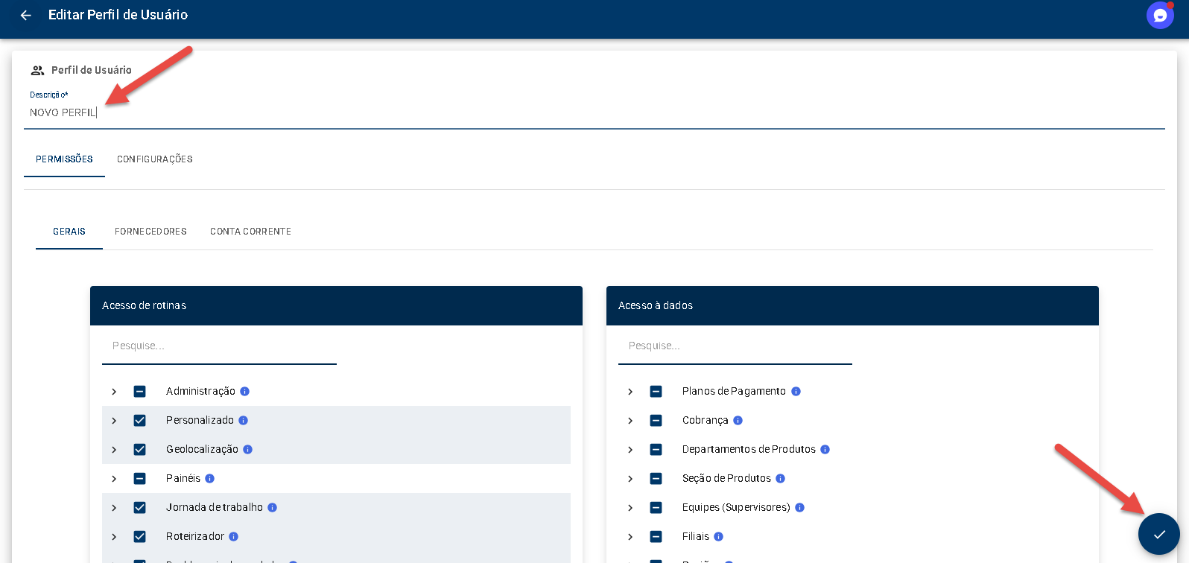Click the Acesso de rotinas panel header
1189x563 pixels.
[336, 305]
